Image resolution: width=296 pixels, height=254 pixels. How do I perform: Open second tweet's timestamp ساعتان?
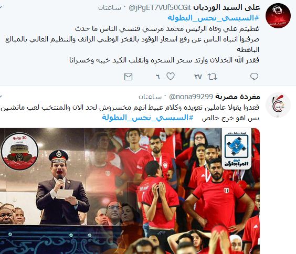tap(150, 97)
